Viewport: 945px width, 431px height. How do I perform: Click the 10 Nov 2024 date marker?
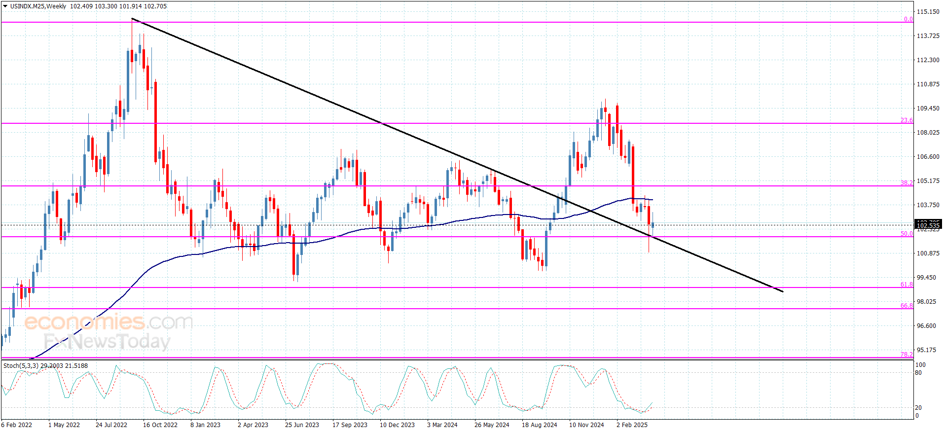click(x=586, y=425)
